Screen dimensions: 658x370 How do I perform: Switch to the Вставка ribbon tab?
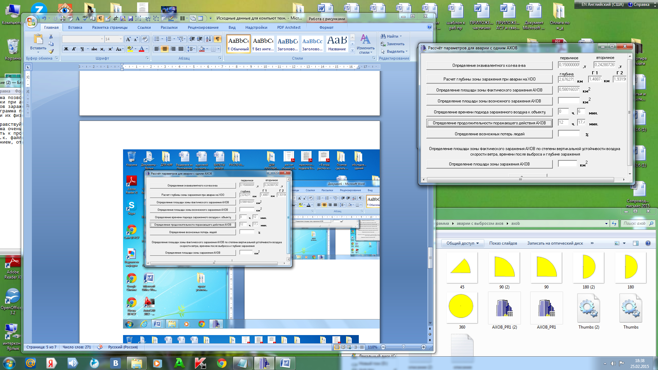click(75, 27)
